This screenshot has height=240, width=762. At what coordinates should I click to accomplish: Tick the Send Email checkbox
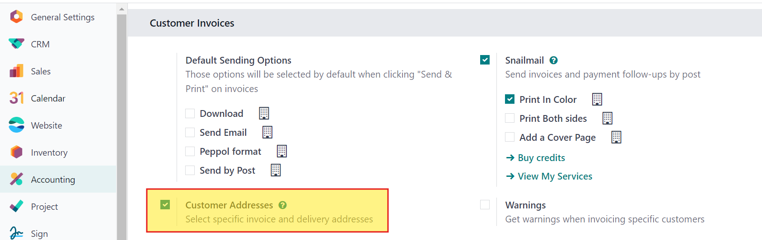coord(190,132)
